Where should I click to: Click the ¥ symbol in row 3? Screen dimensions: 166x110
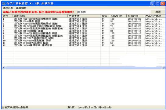(x=103, y=24)
